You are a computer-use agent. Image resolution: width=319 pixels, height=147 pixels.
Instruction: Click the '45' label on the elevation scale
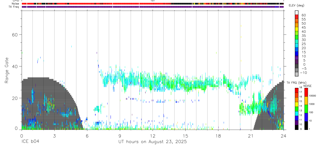coord(303,27)
